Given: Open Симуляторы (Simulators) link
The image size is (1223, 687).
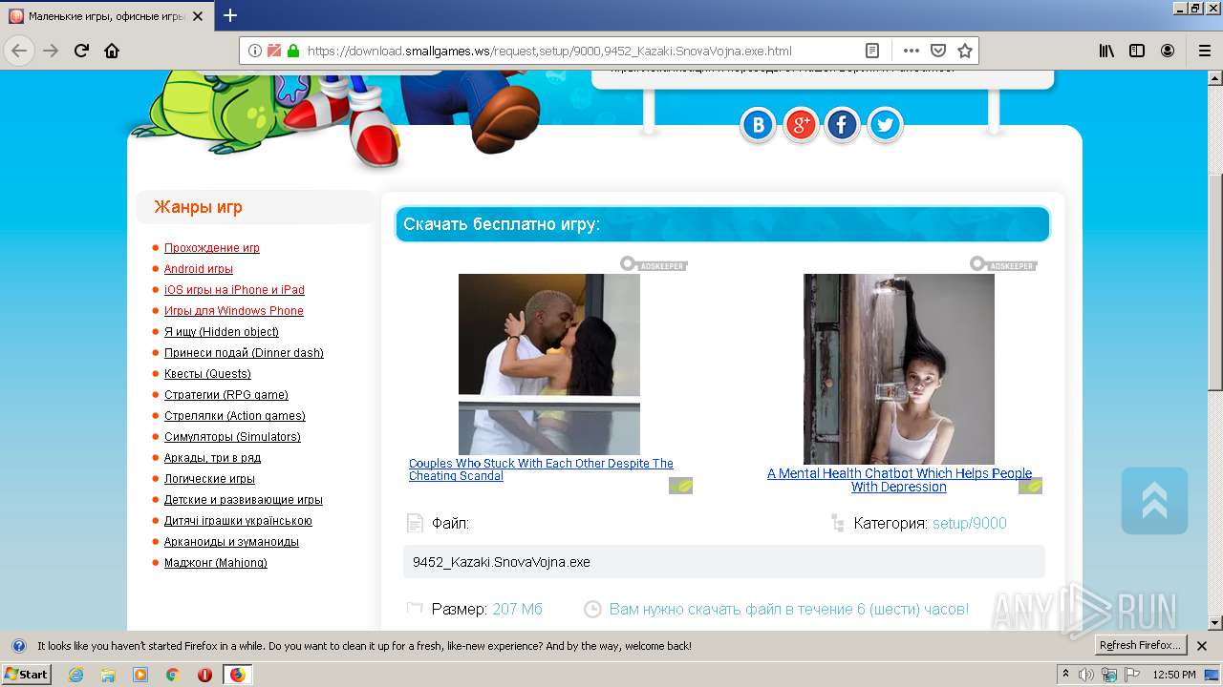Looking at the screenshot, I should click(x=232, y=437).
